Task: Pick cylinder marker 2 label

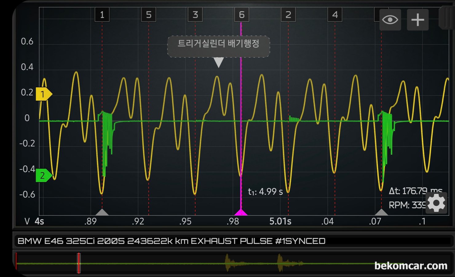Action: click(288, 15)
